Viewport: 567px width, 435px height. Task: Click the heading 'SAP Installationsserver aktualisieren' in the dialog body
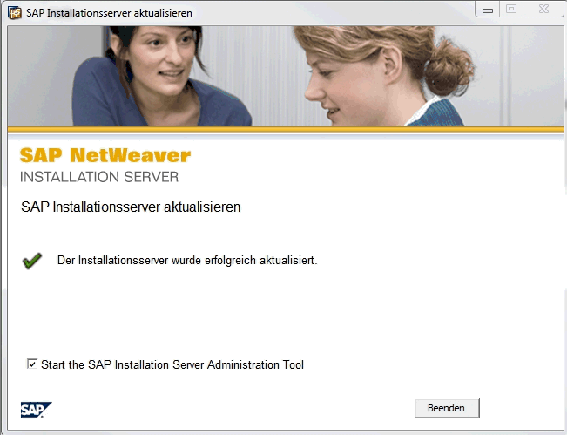point(131,207)
